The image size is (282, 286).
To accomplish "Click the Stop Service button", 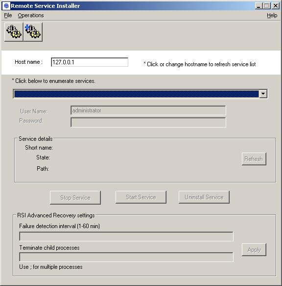I will pos(75,198).
